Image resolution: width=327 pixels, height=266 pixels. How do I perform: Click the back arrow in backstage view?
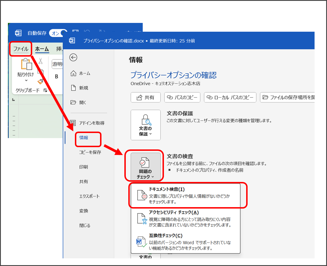73,57
